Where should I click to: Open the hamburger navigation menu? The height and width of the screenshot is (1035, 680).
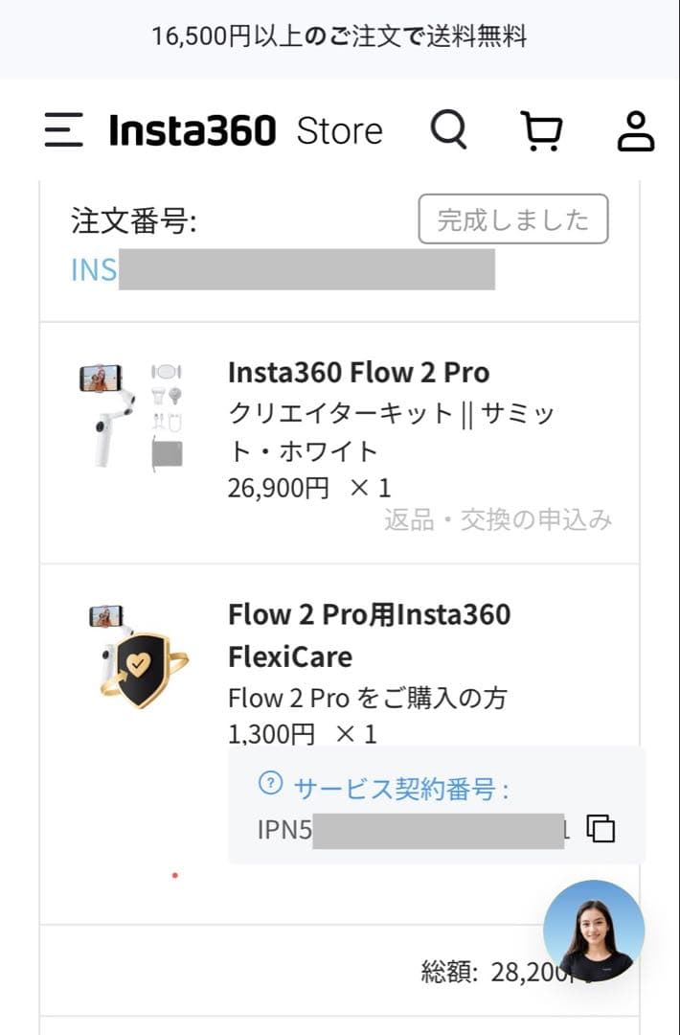[61, 130]
